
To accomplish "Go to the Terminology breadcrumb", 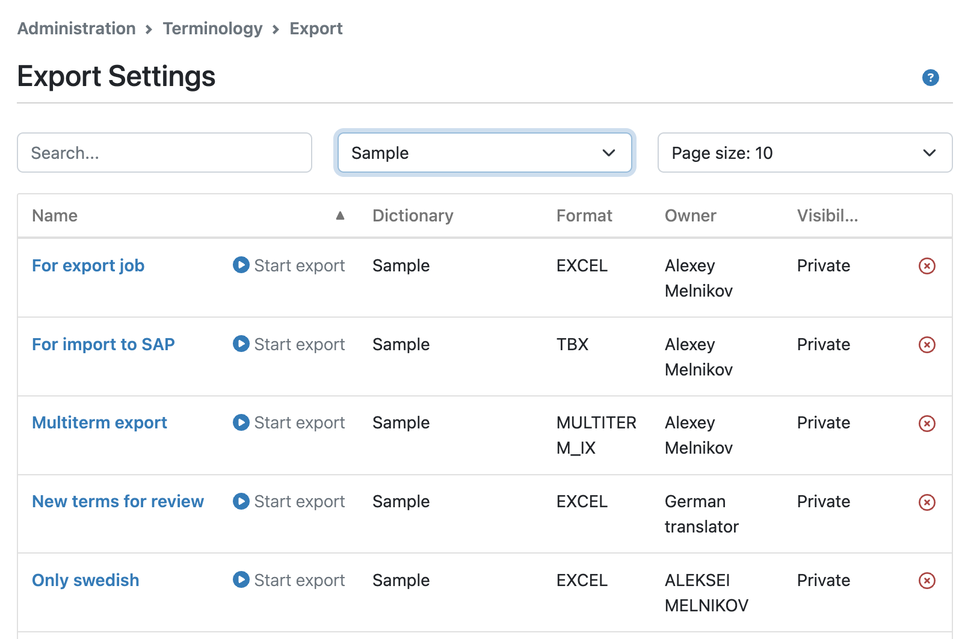I will tap(212, 28).
